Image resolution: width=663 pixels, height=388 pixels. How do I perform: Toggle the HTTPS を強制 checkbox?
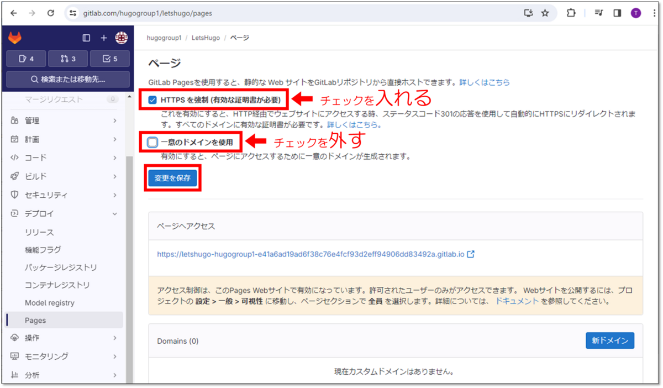click(152, 100)
